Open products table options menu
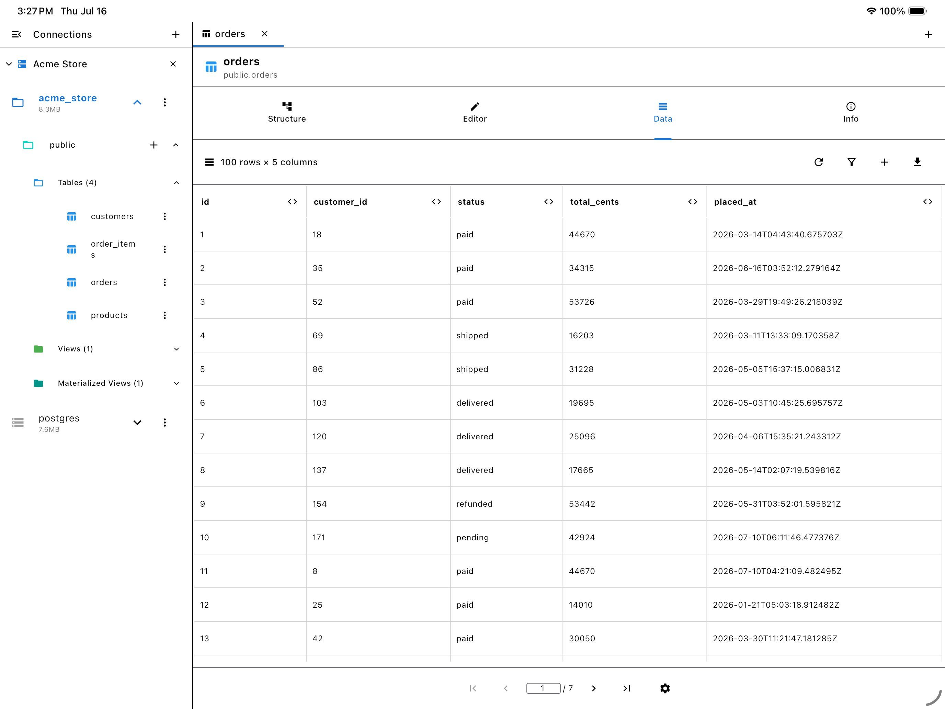Viewport: 945px width, 709px height. pyautogui.click(x=164, y=315)
